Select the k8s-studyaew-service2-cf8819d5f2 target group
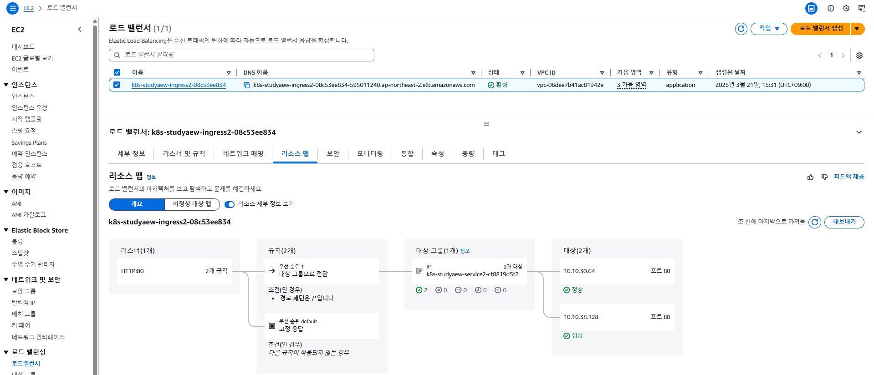The width and height of the screenshot is (874, 375). click(x=470, y=271)
